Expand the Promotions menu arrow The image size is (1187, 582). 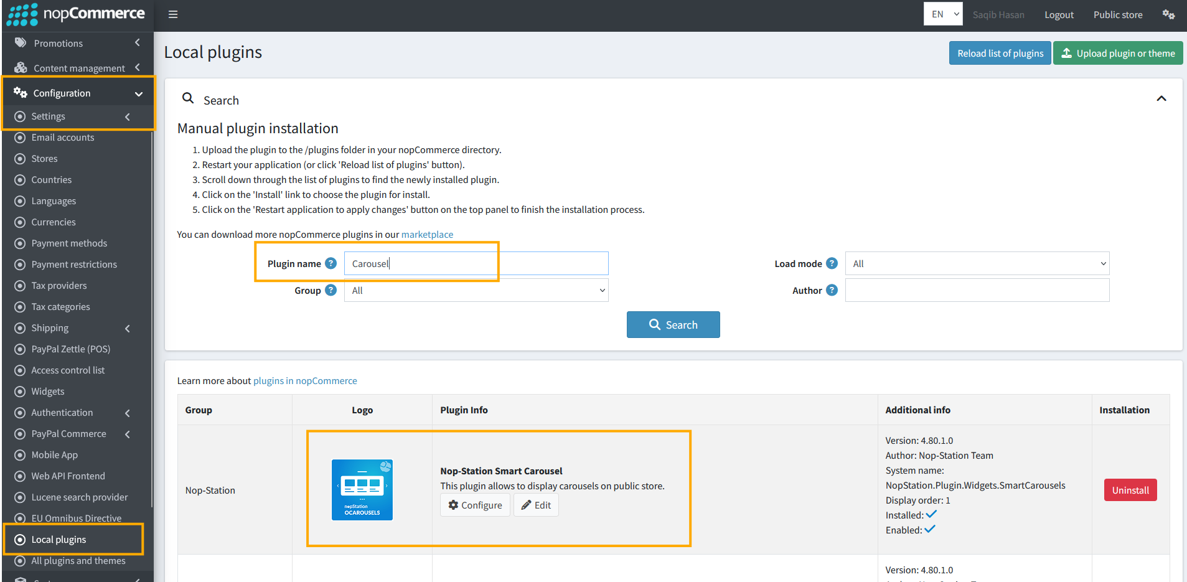point(138,42)
